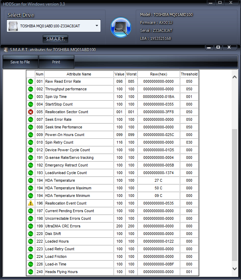Viewport: 241px width, 280px height.
Task: Click the green status icon for Spin Up Time
Action: (31, 97)
